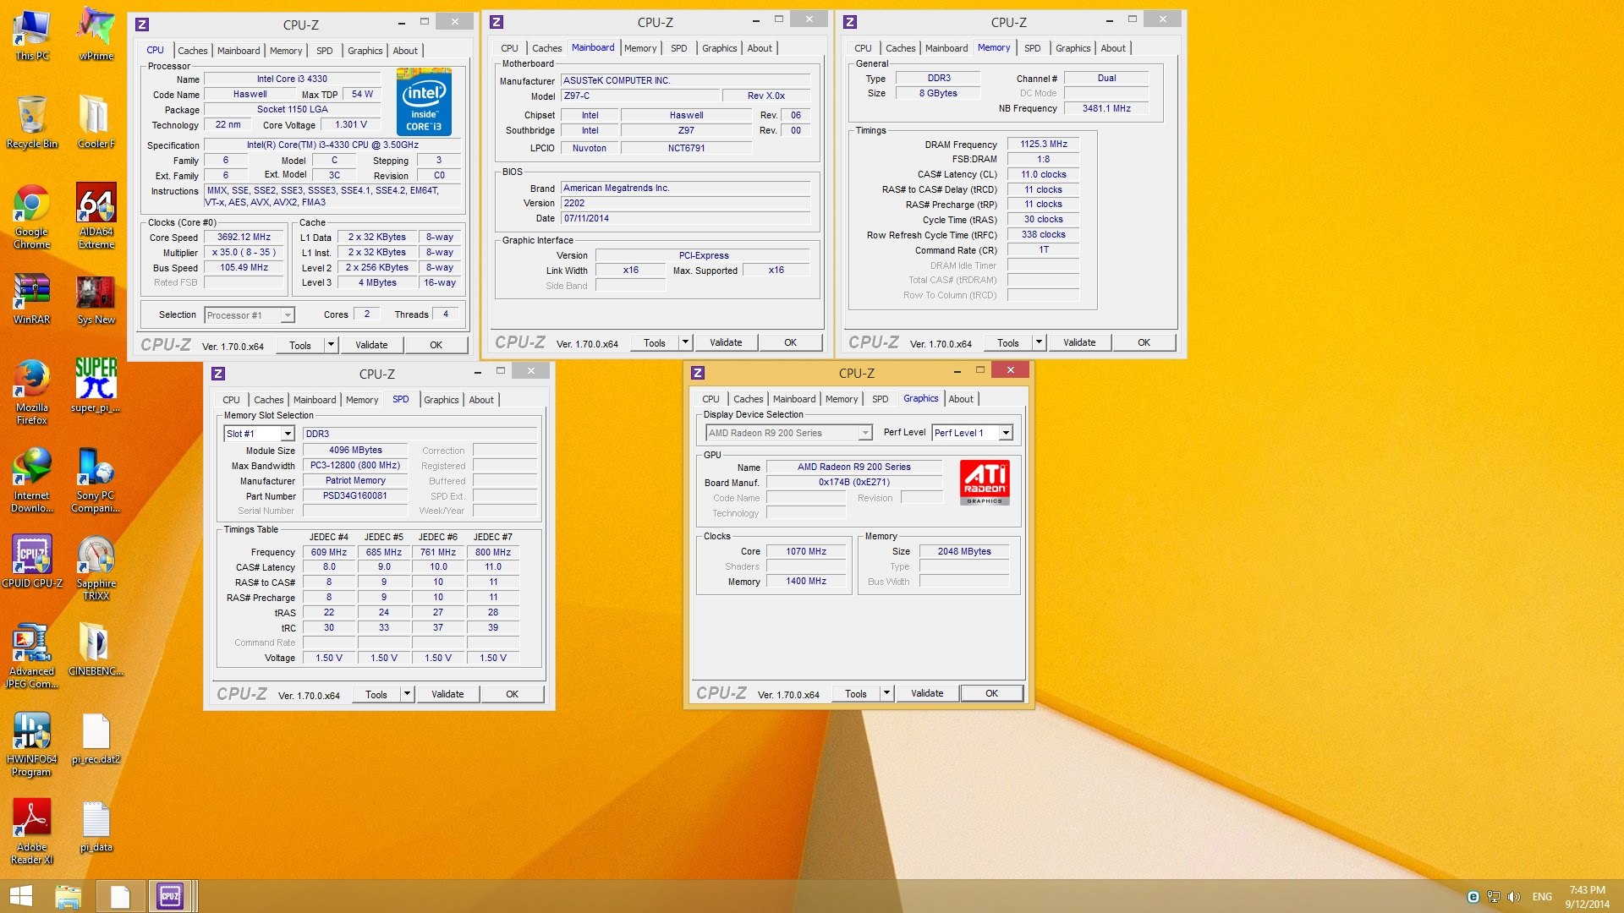Select Mainboard tab in Graphics tab window
Screen dimensions: 1624x913
pos(794,399)
